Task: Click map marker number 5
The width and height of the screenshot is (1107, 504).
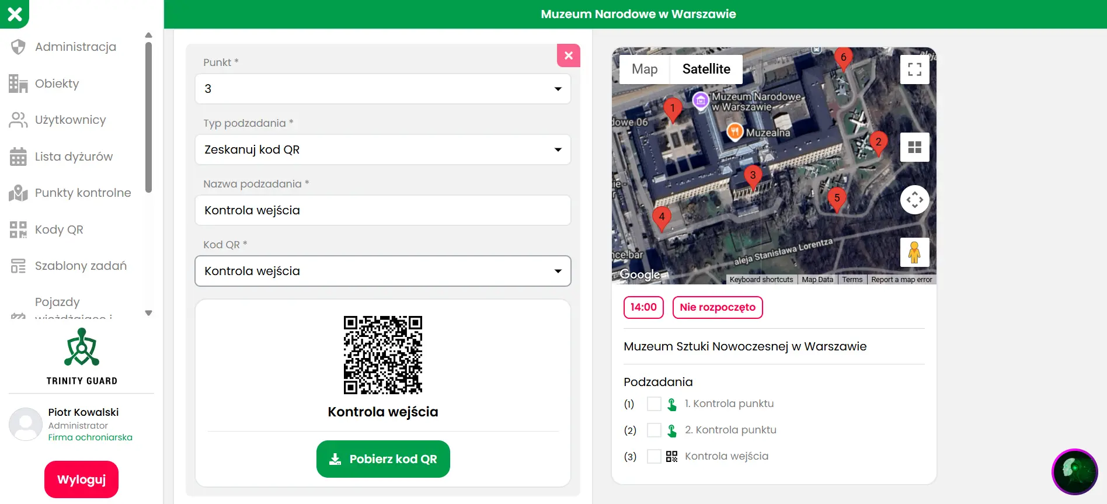Action: point(837,200)
